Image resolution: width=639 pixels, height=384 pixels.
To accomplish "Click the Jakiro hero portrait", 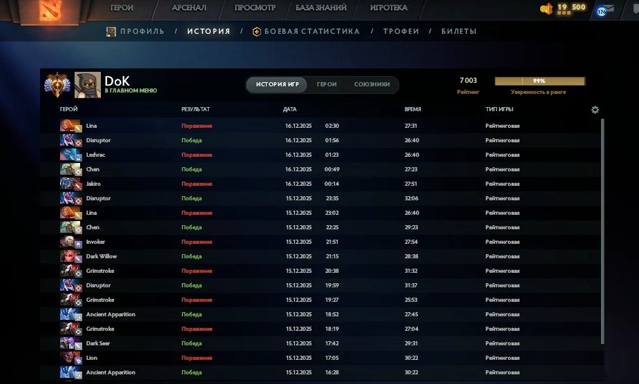I will click(x=71, y=184).
